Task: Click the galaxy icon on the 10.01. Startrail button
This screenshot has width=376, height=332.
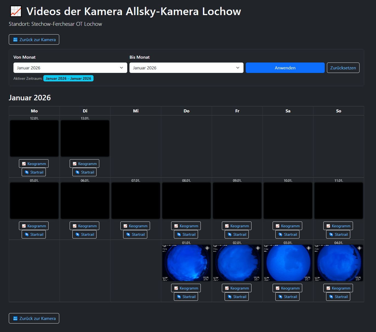Action: 280,234
